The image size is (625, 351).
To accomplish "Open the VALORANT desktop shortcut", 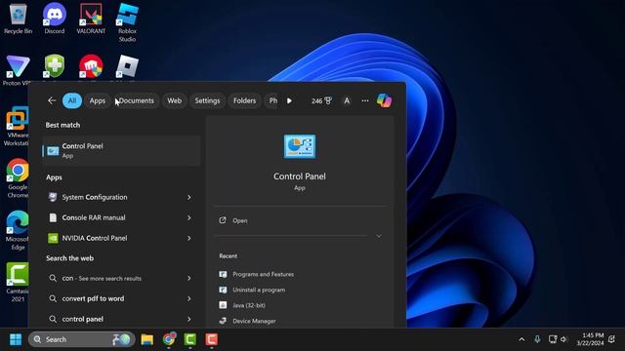I will [91, 19].
